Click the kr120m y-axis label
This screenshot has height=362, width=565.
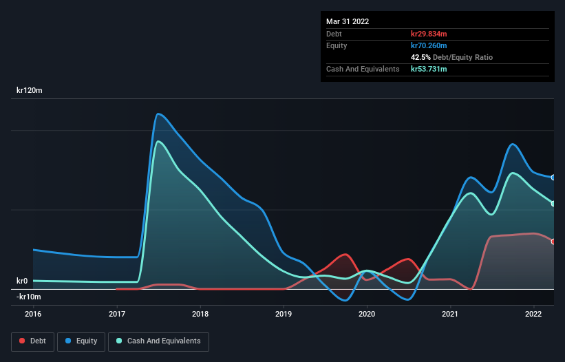(29, 90)
